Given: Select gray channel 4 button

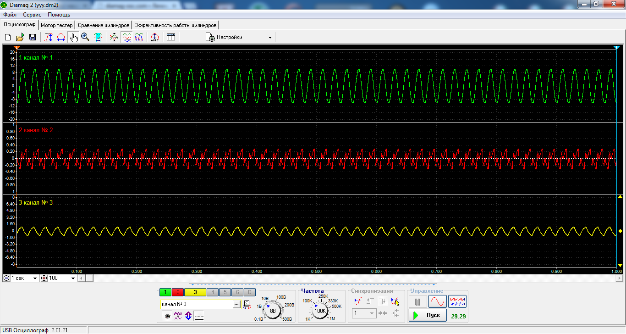Looking at the screenshot, I should coord(212,292).
